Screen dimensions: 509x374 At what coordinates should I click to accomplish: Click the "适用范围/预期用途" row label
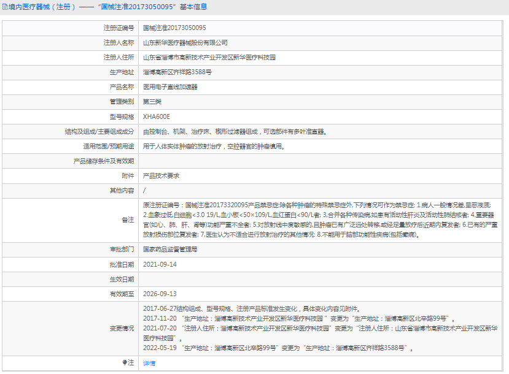(x=109, y=146)
